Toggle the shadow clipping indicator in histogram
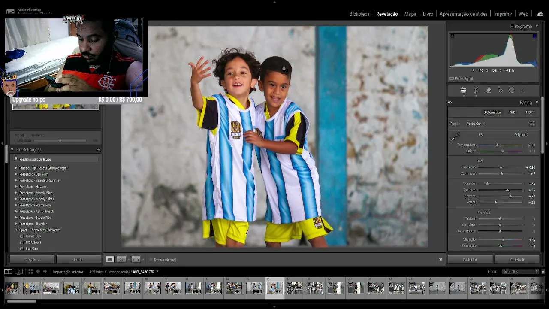549x309 pixels. coord(452,36)
